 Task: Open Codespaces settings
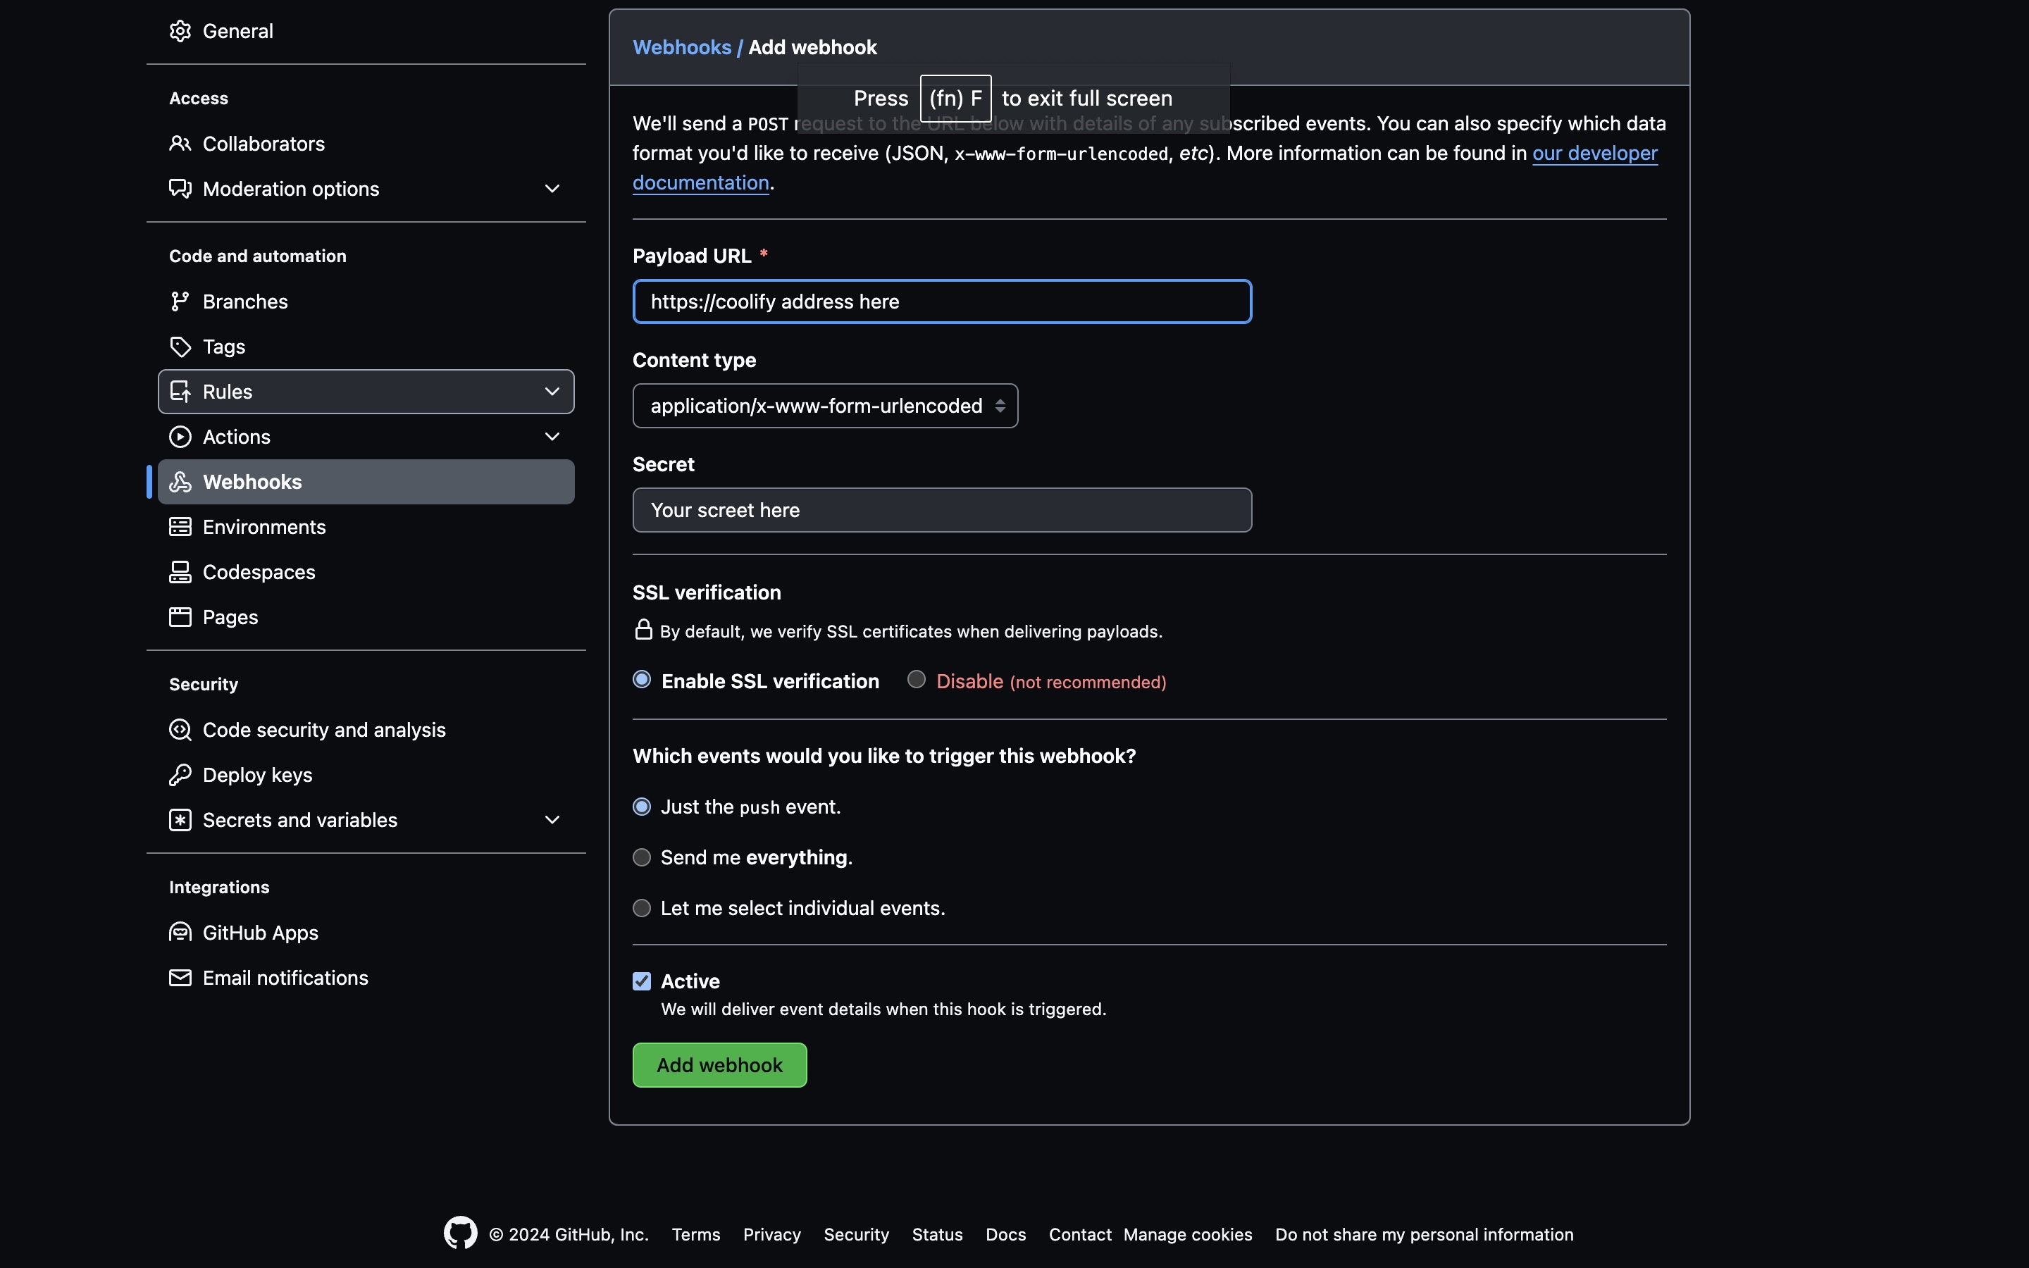coord(366,572)
